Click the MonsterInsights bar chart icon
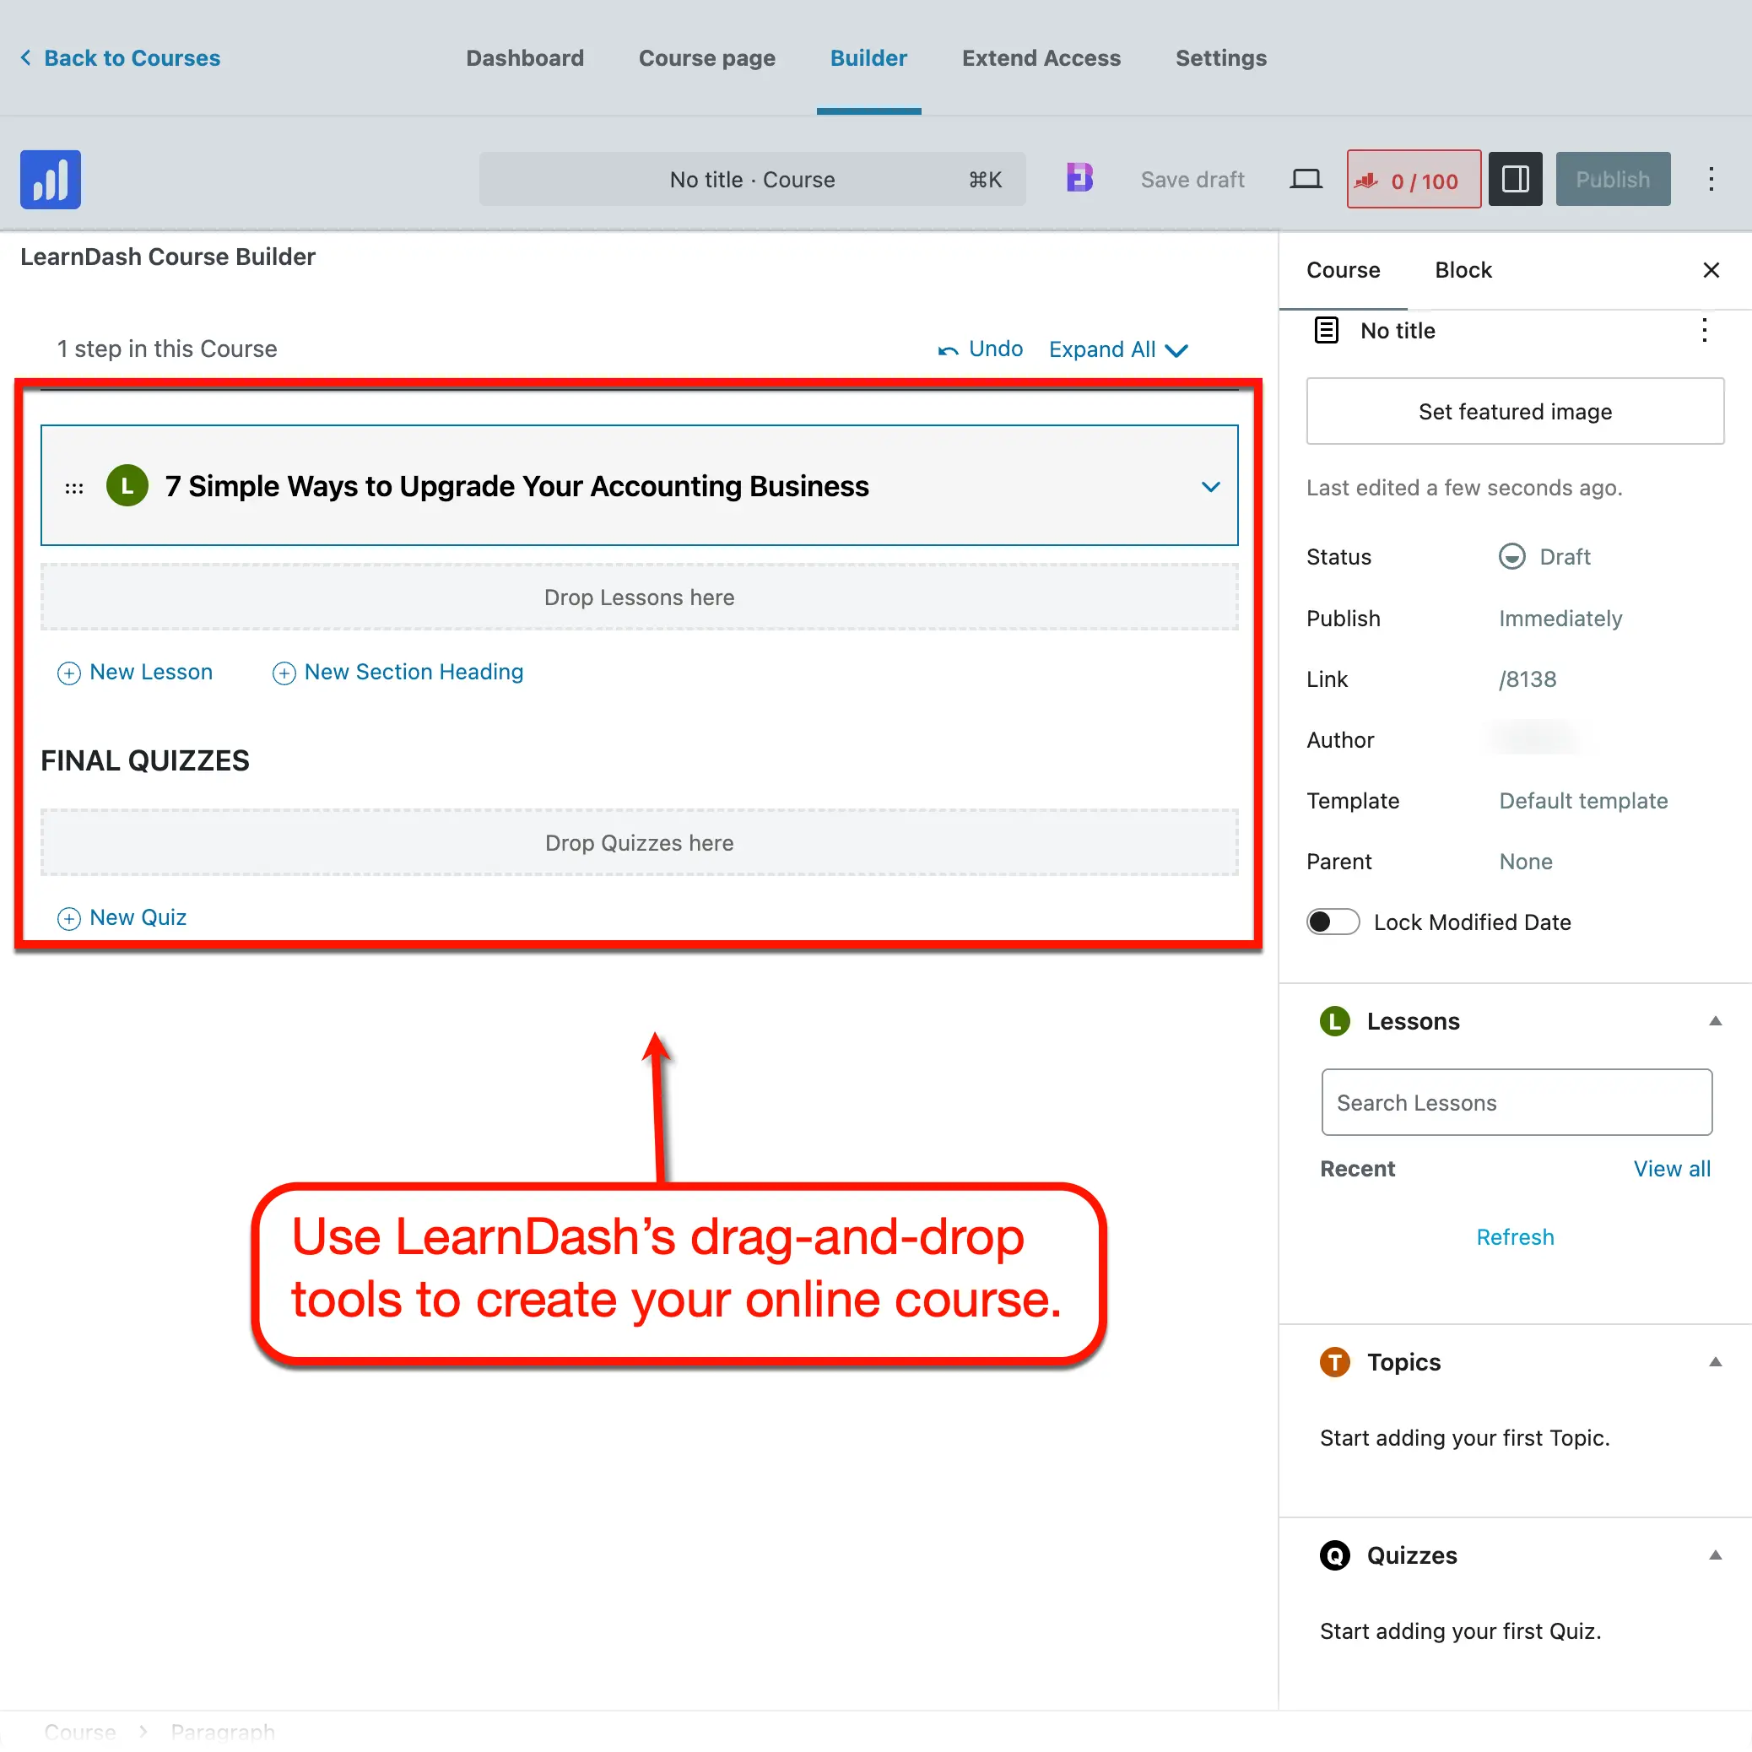Viewport: 1752px width, 1752px height. pos(51,180)
